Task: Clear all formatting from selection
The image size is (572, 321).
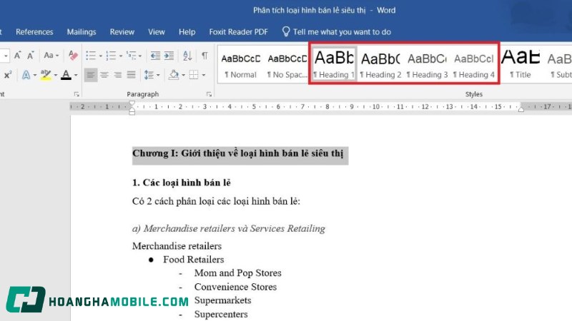Action: click(x=73, y=56)
